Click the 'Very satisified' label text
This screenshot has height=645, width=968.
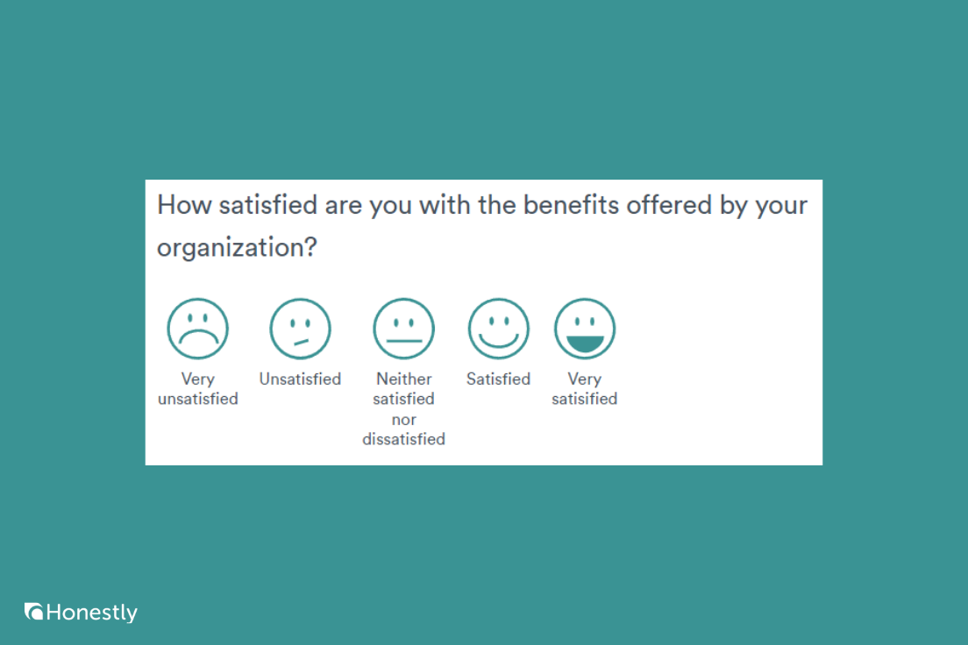tap(585, 388)
